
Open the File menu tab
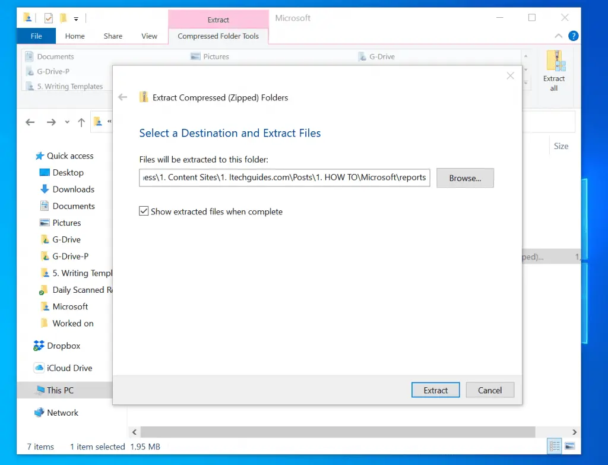36,36
